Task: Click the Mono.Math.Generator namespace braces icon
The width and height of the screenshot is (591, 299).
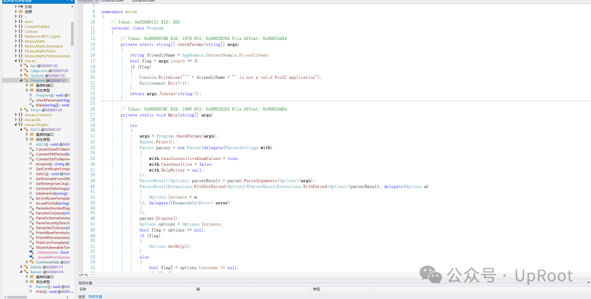Action: 20,46
